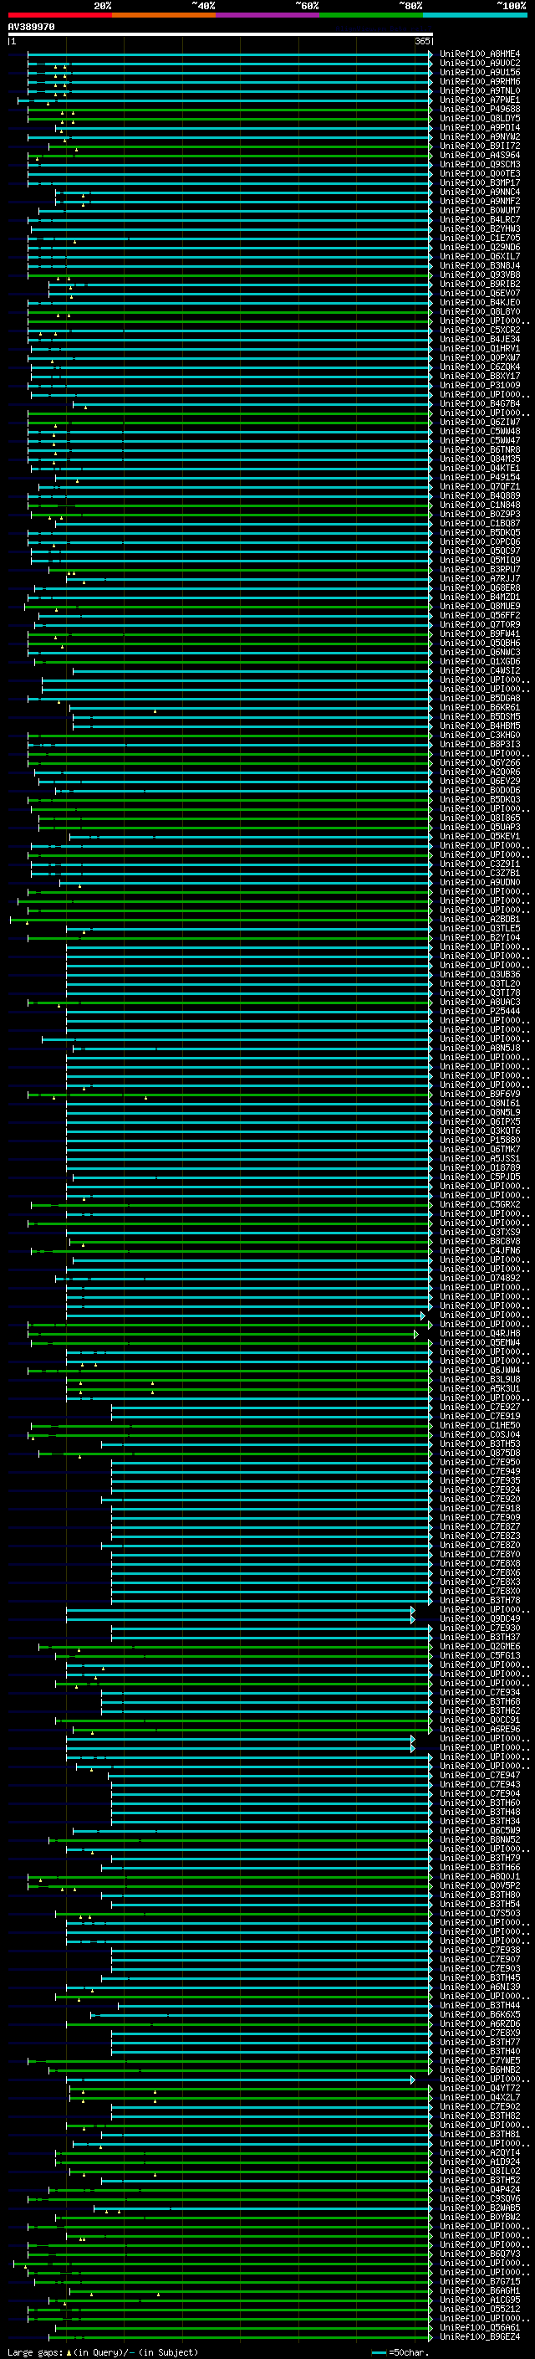Select label UniRef100_B7G715
535x2359 pixels.
click(x=479, y=2281)
